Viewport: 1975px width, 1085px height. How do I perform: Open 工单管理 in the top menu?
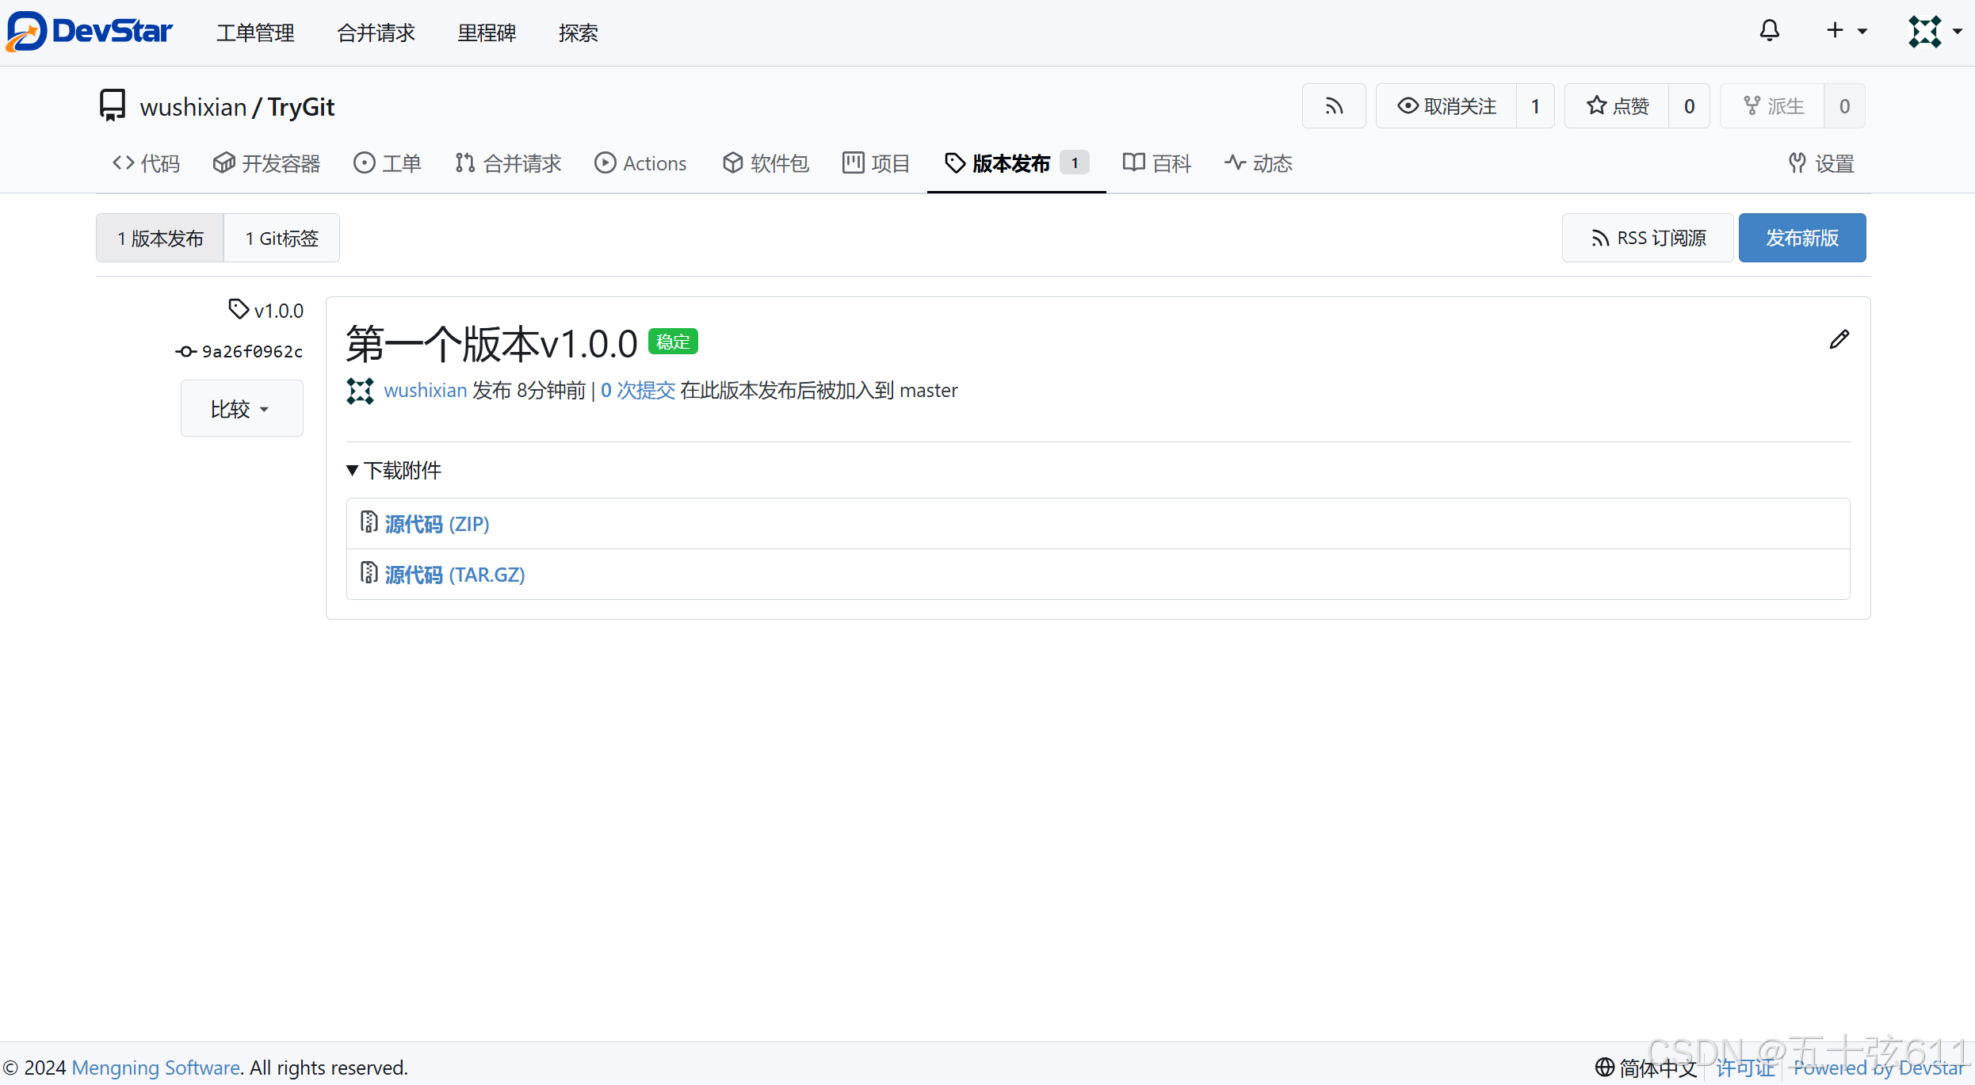tap(255, 32)
